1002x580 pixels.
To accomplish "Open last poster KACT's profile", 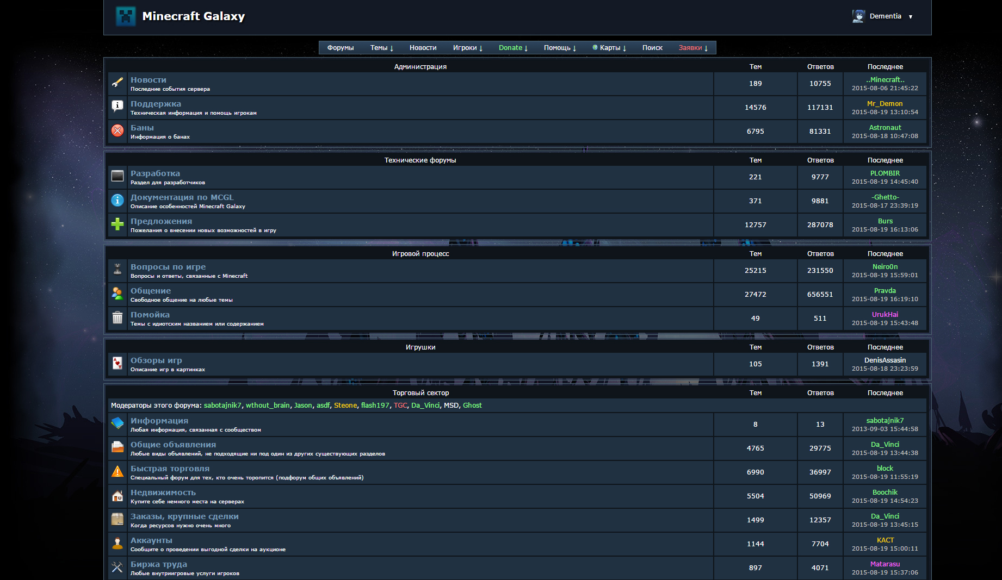I will pyautogui.click(x=885, y=540).
